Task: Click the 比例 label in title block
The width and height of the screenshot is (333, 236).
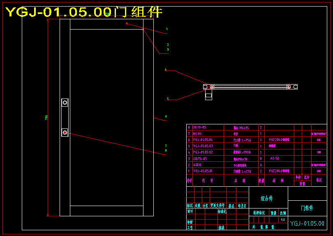Action: pyautogui.click(x=283, y=213)
